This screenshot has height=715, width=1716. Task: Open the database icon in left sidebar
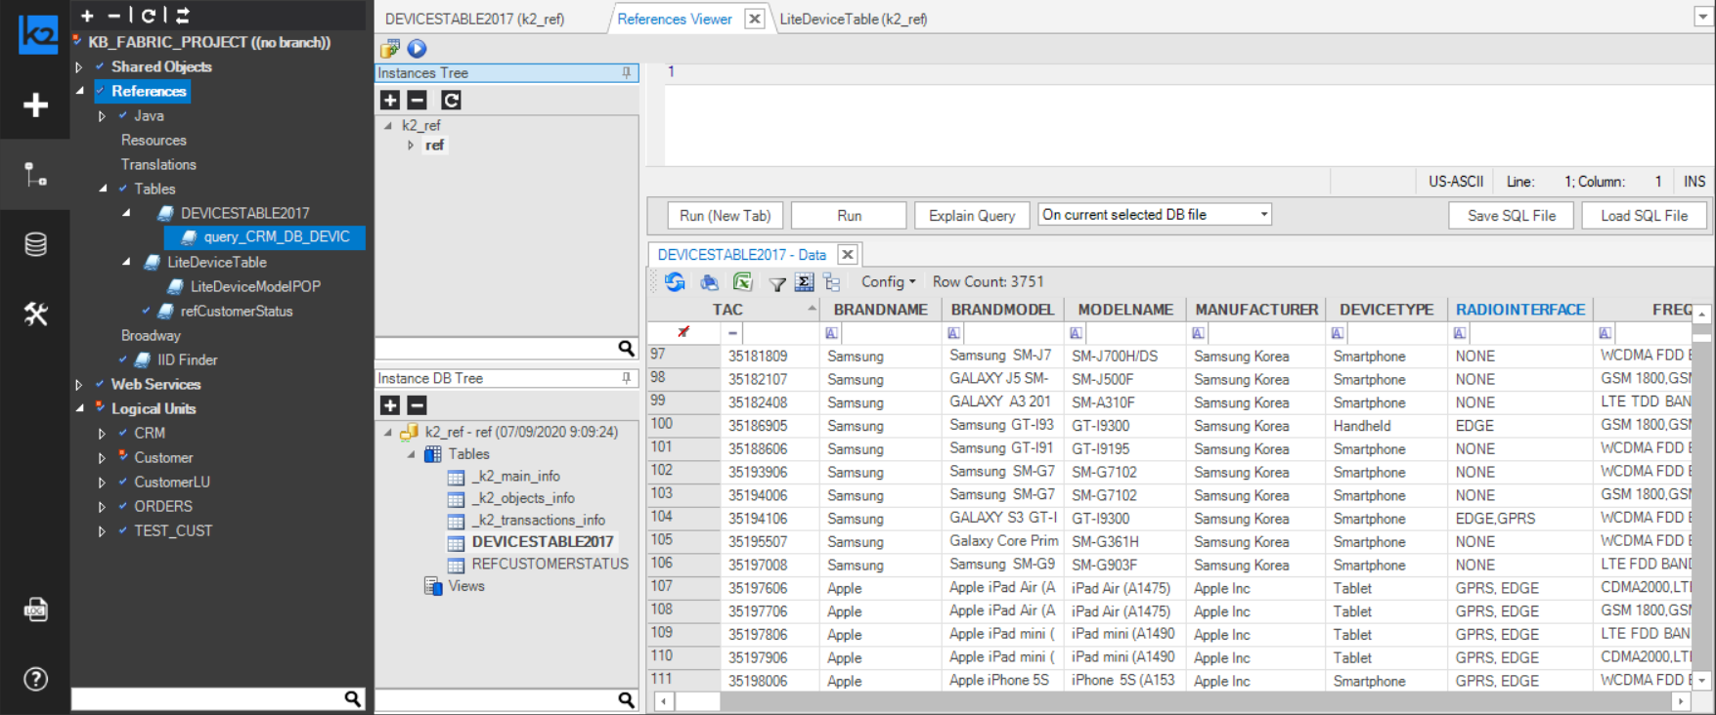pyautogui.click(x=35, y=244)
